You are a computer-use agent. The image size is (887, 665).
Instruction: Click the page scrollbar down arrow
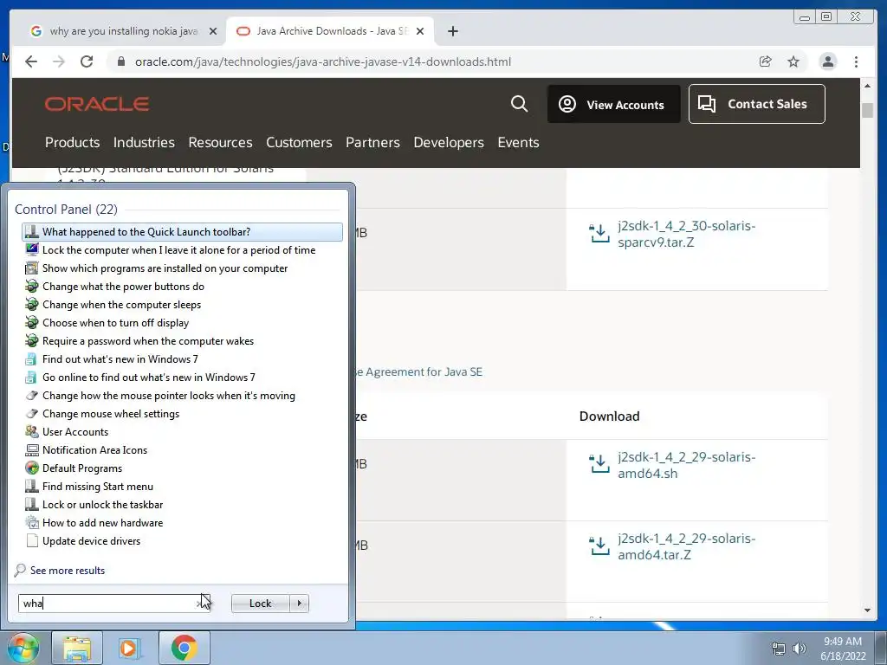tap(867, 610)
